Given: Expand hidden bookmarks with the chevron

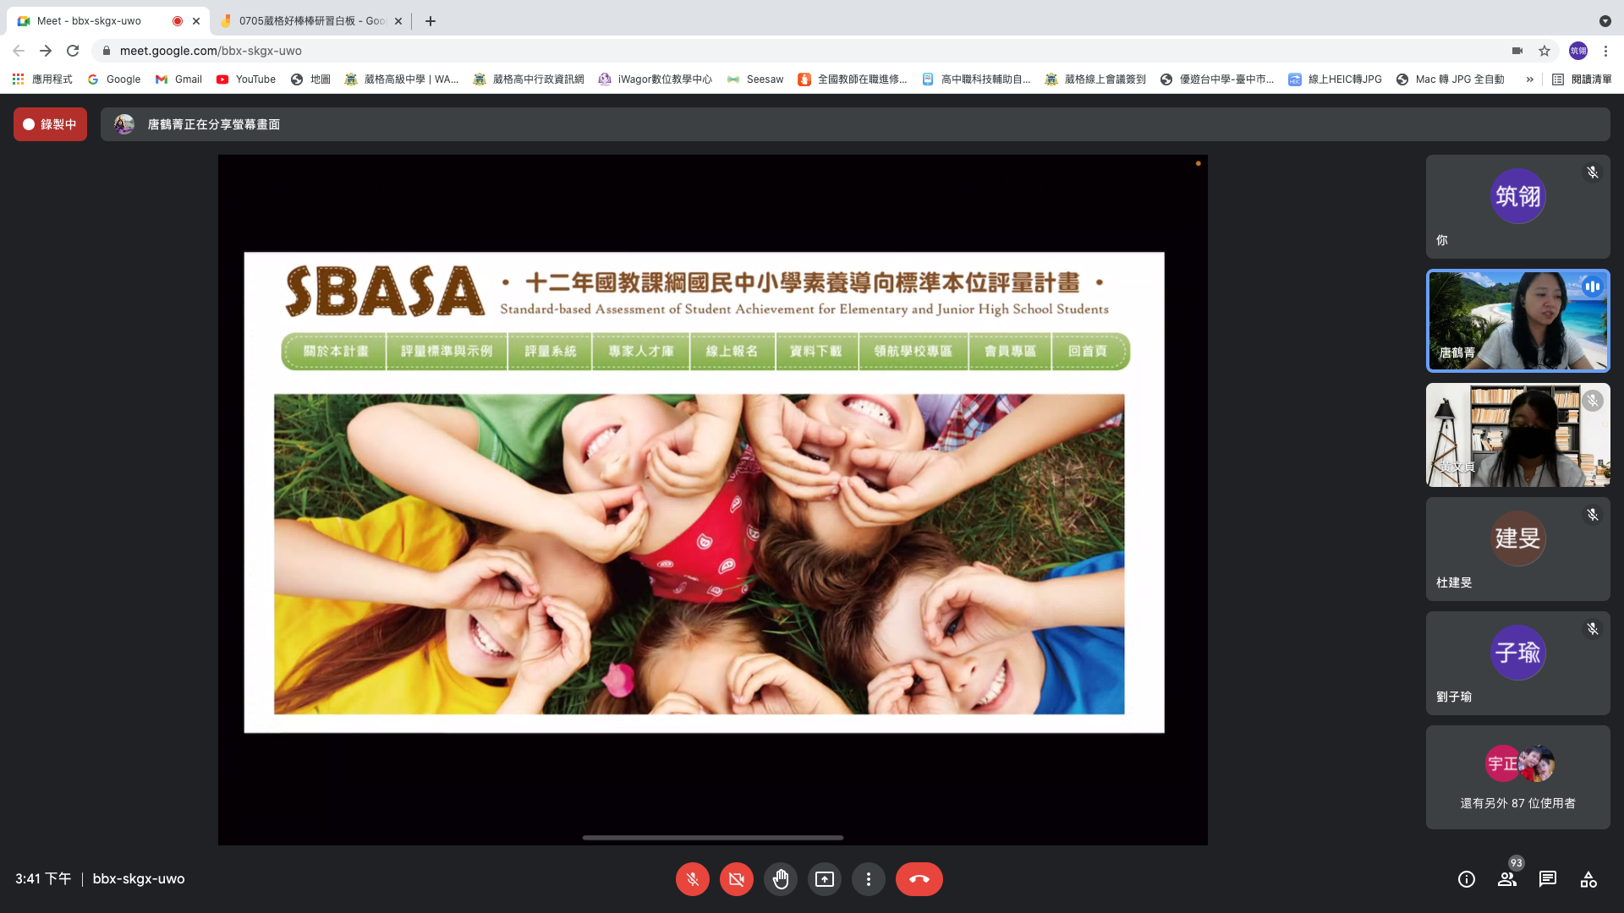Looking at the screenshot, I should click(1529, 79).
